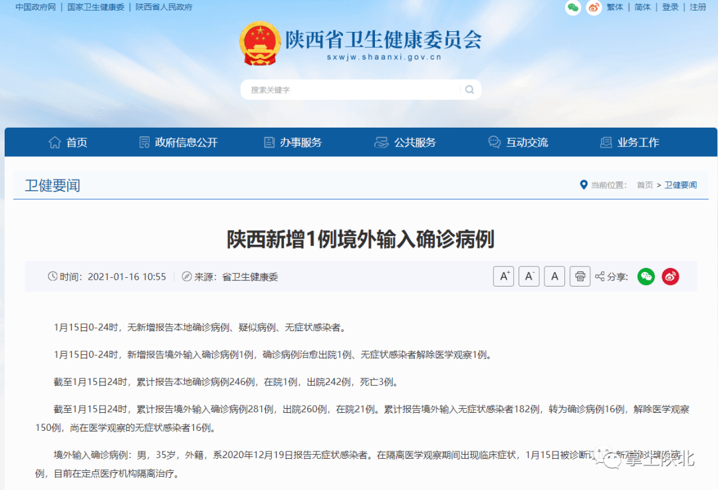Go to 首页 in the breadcrumb
The width and height of the screenshot is (718, 490).
pos(644,185)
